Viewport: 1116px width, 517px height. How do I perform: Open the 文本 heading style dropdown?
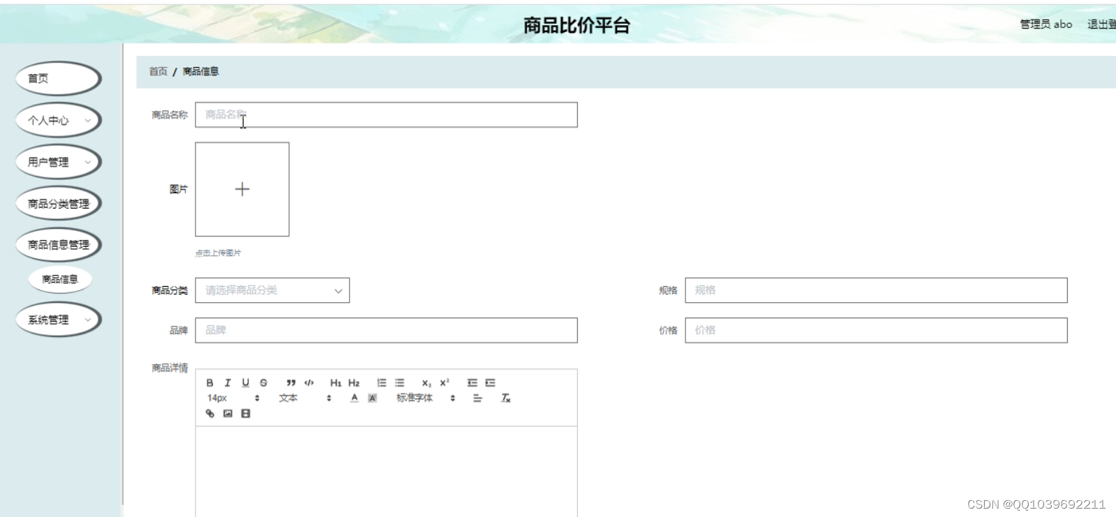(x=305, y=398)
